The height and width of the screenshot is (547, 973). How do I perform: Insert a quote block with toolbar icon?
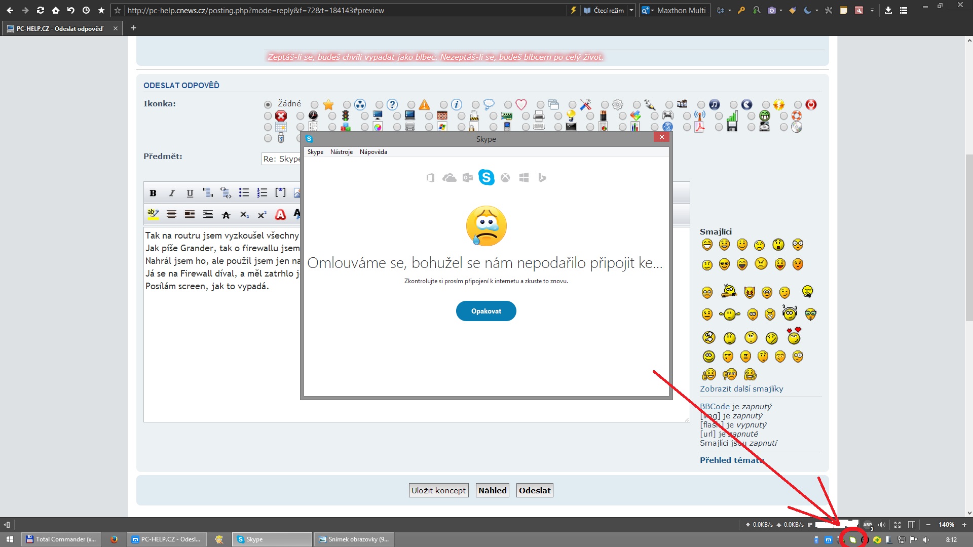coord(208,192)
